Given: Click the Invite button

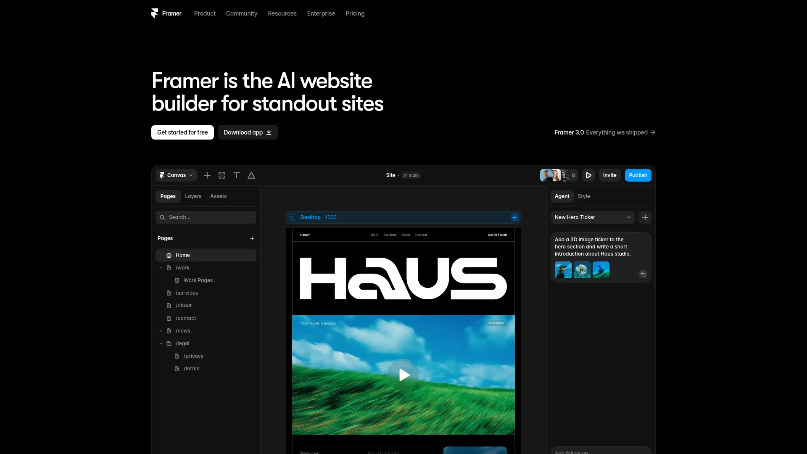Looking at the screenshot, I should click(610, 175).
